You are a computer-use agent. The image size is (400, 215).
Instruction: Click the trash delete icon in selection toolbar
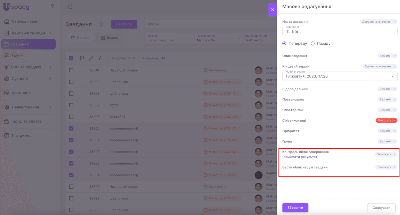pos(101,58)
